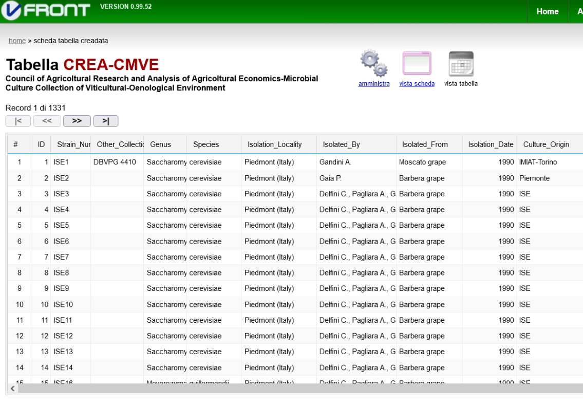Click VERSION 0.99.52 label

[x=126, y=6]
